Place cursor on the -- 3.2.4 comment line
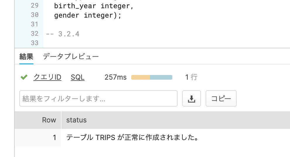This screenshot has width=290, height=157. [62, 34]
